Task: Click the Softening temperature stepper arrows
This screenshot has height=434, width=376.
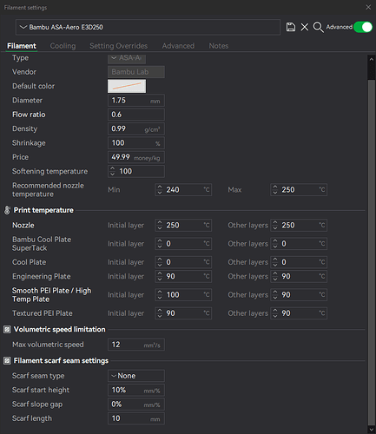Action: [x=113, y=171]
